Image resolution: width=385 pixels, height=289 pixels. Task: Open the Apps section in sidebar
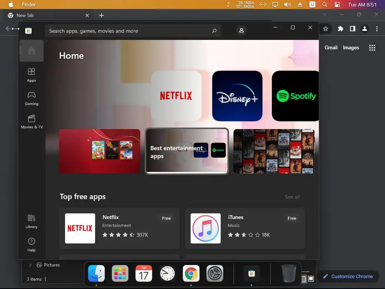[x=32, y=75]
